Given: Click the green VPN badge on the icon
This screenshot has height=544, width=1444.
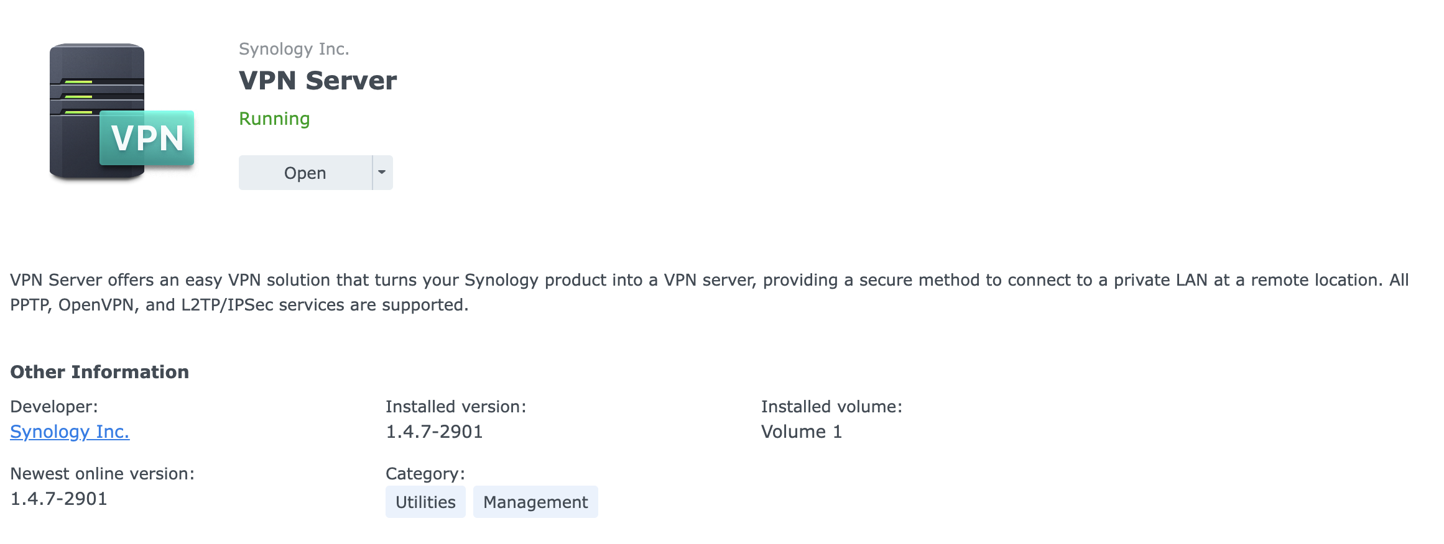Looking at the screenshot, I should (x=147, y=137).
